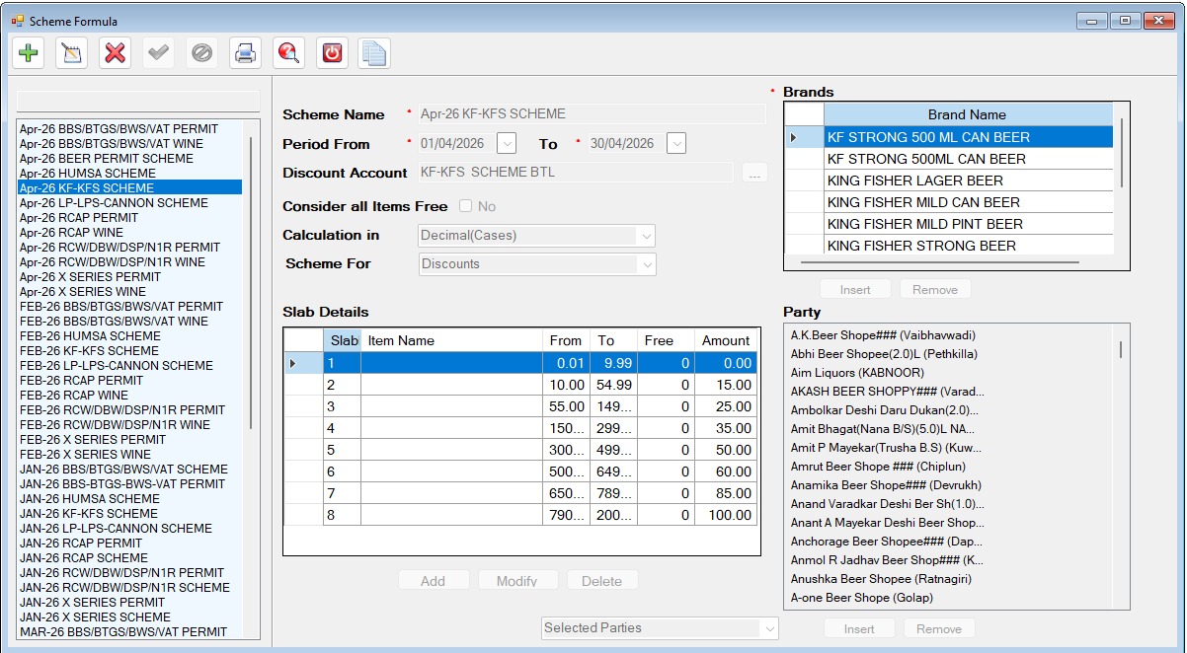The height and width of the screenshot is (653, 1187).
Task: Click the Delete slab button
Action: [601, 581]
